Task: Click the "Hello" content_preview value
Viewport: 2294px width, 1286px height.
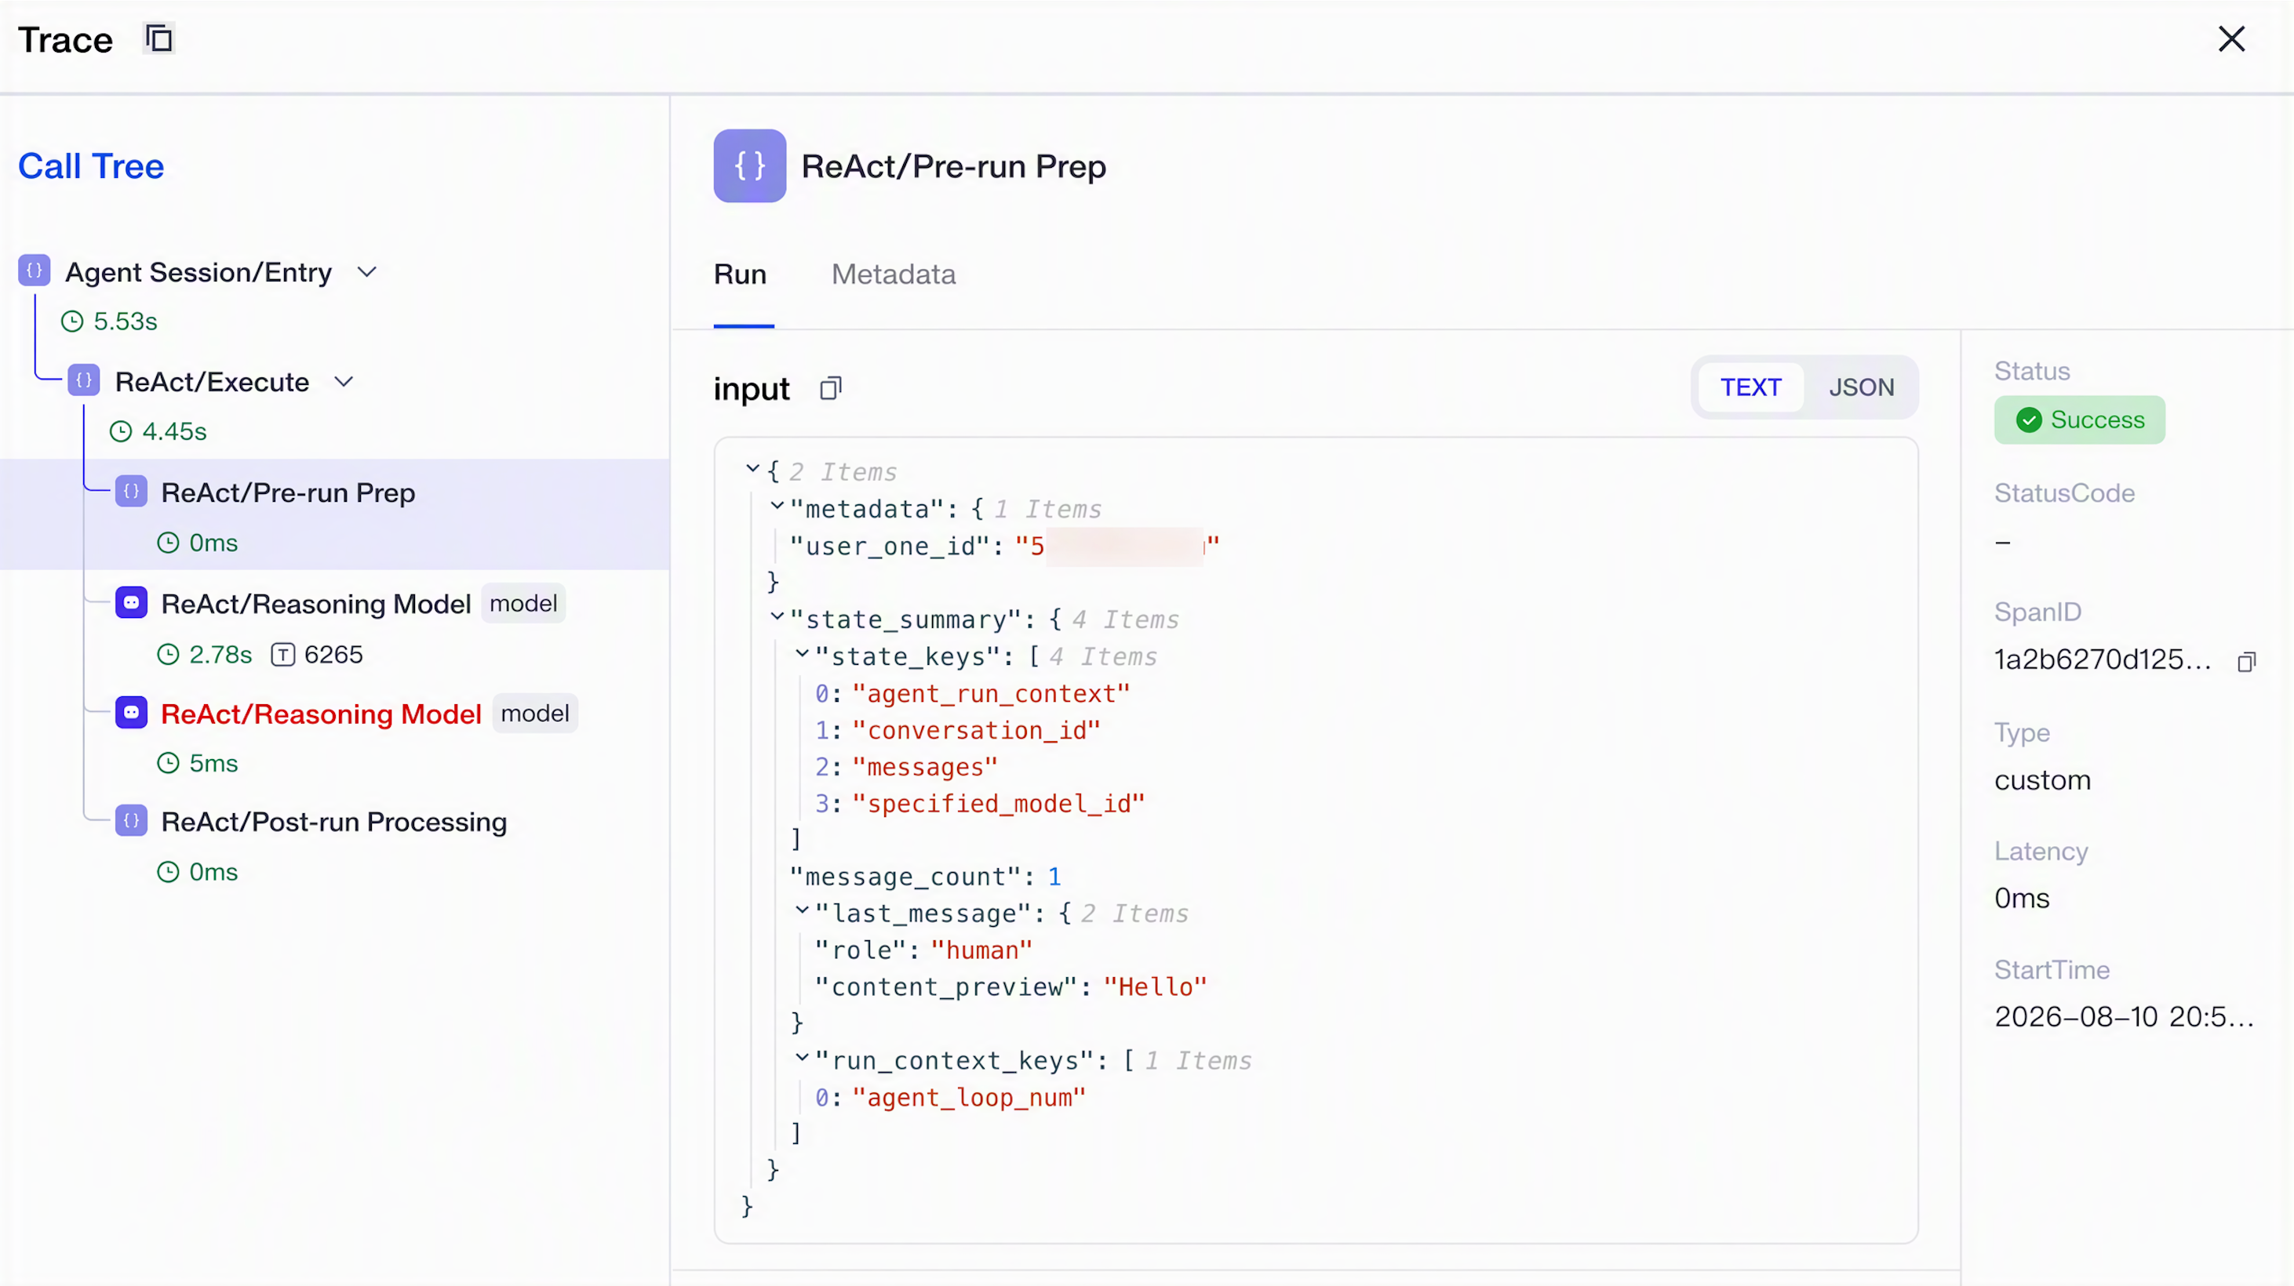Action: tap(1155, 987)
